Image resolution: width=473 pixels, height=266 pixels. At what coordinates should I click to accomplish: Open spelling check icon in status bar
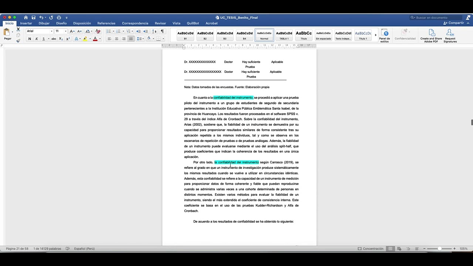click(68, 249)
